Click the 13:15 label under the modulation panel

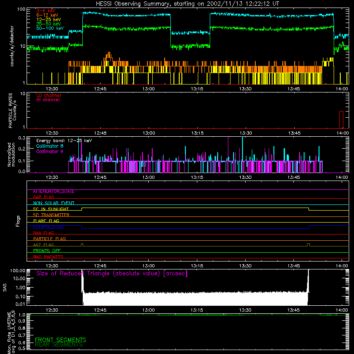coord(197,177)
